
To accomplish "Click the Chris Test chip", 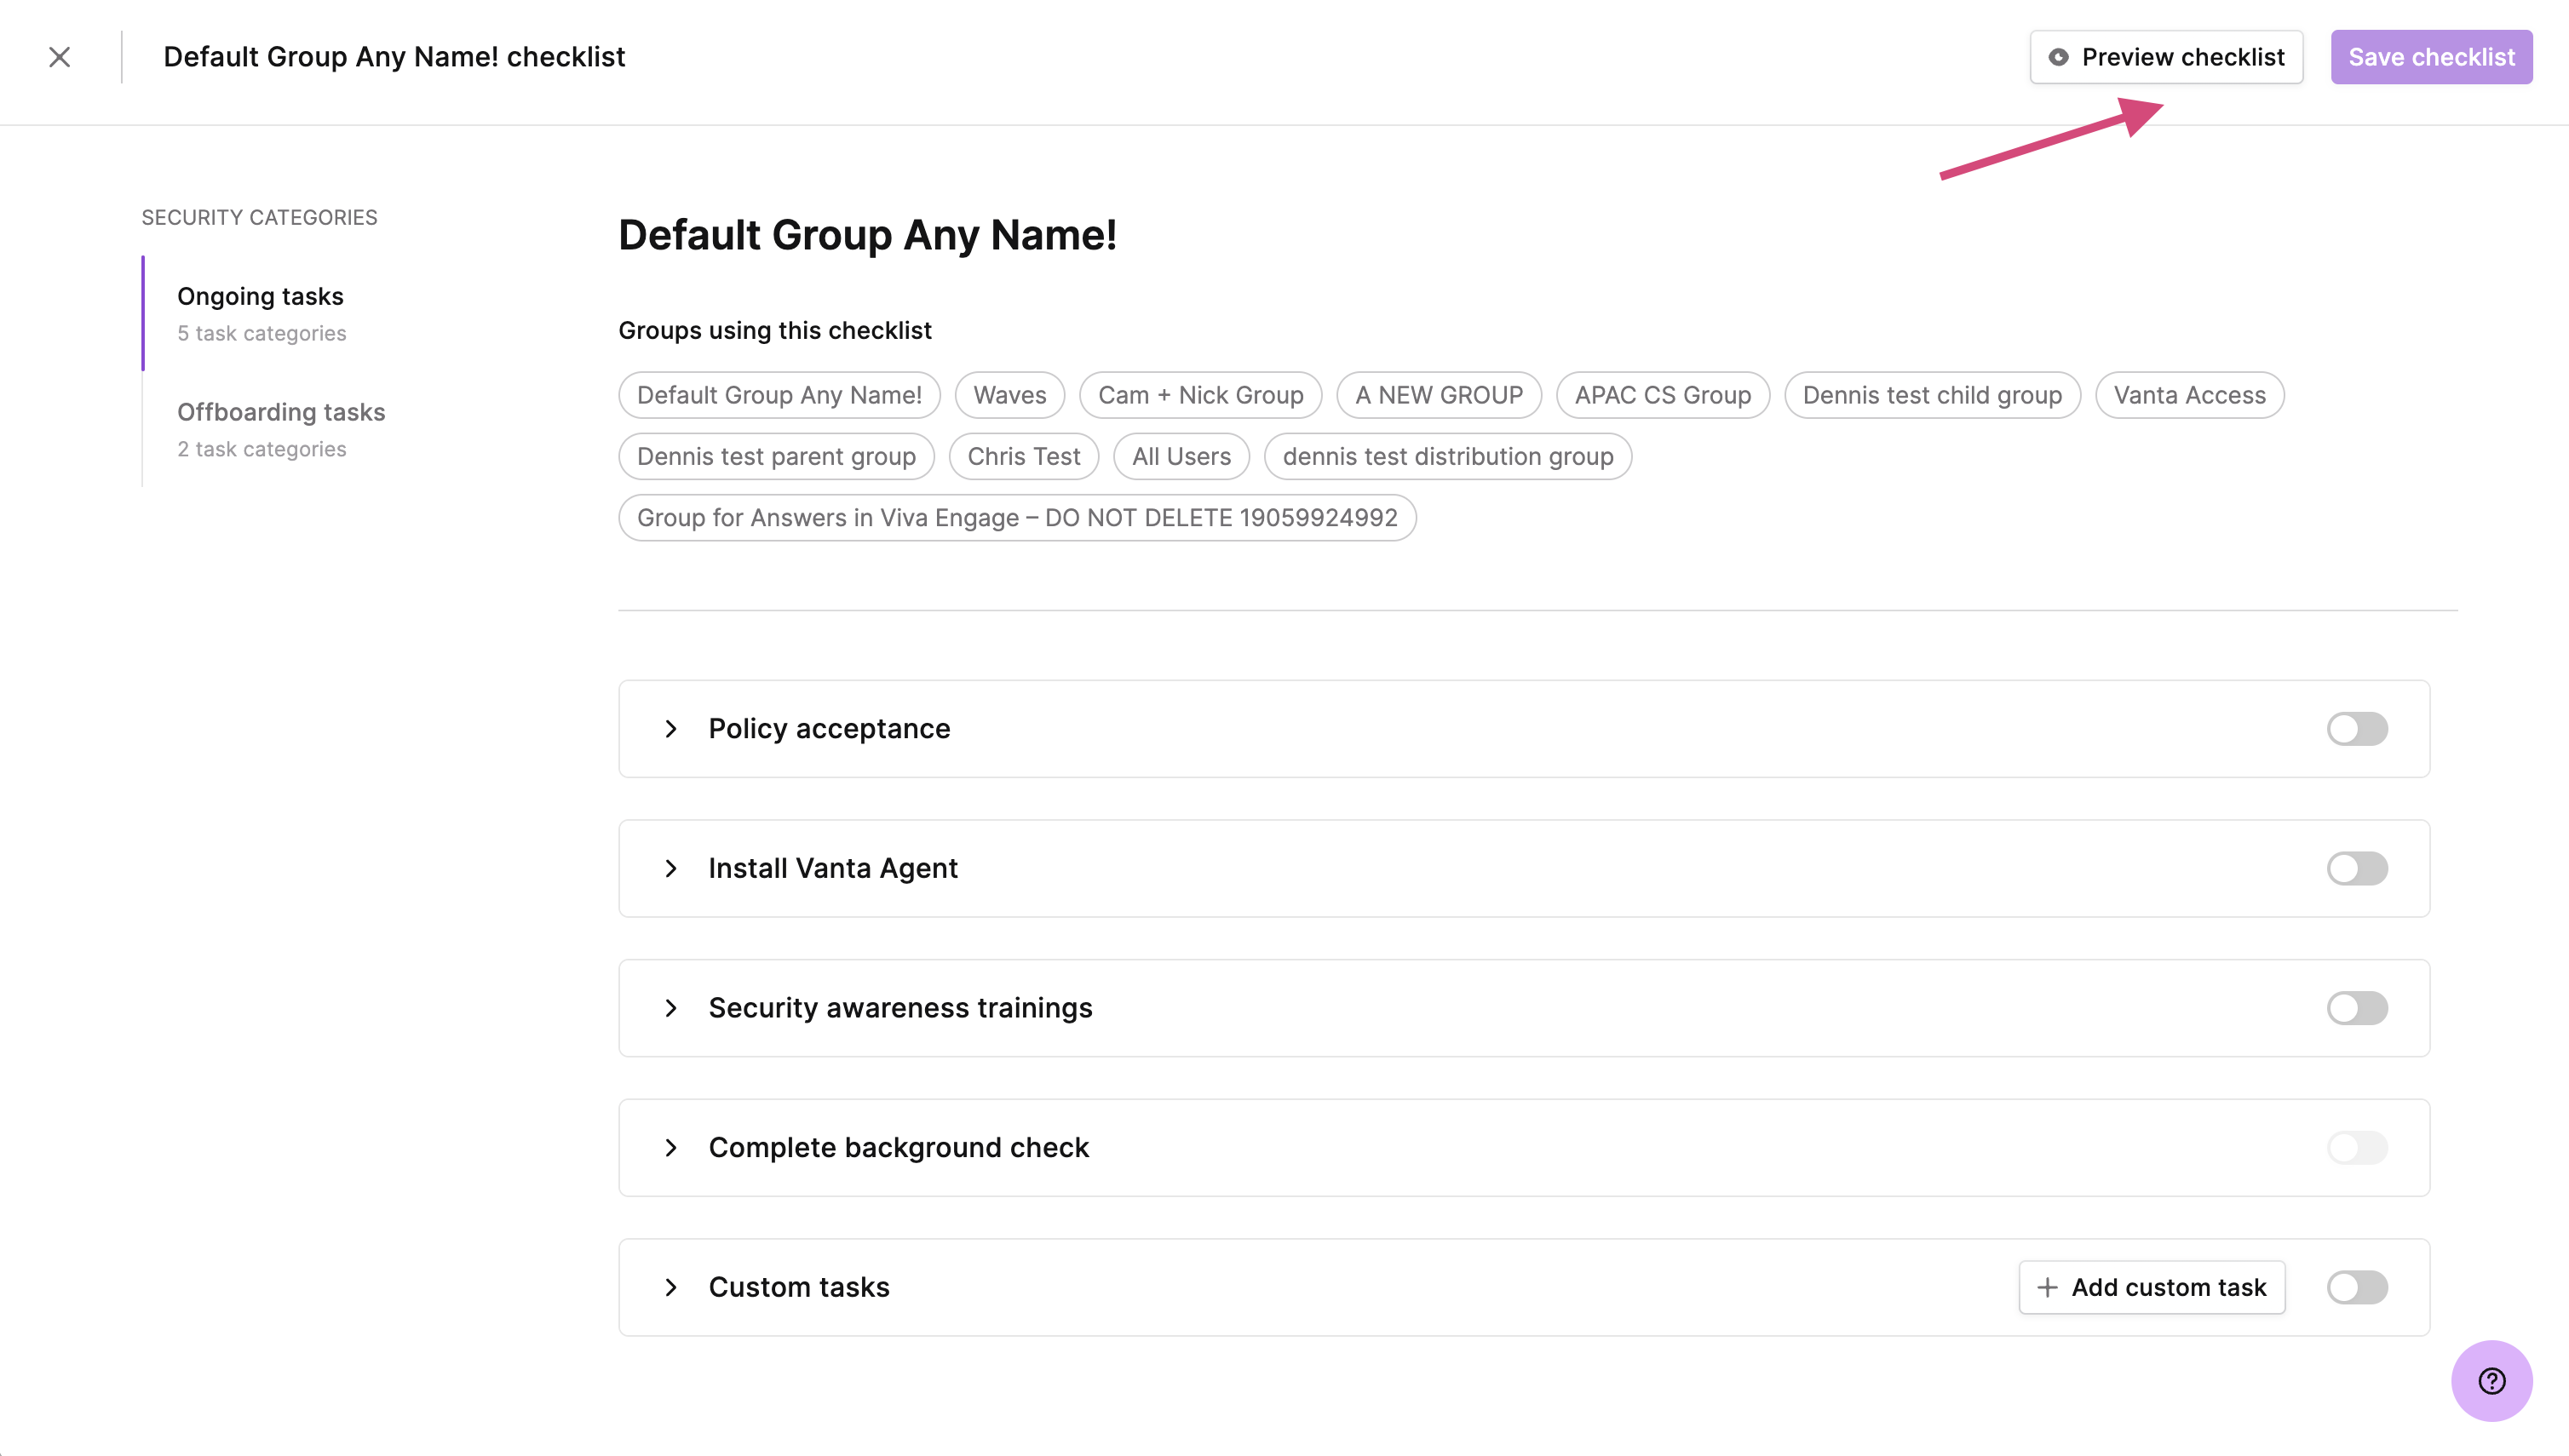I will [1023, 456].
